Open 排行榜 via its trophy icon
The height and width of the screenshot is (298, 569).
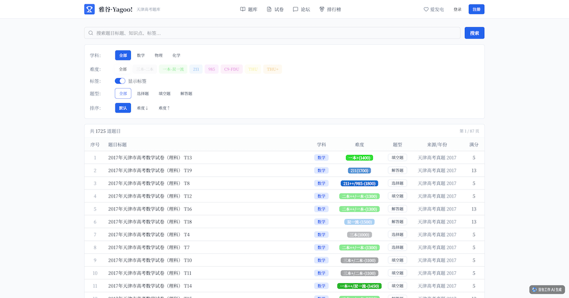tap(322, 10)
